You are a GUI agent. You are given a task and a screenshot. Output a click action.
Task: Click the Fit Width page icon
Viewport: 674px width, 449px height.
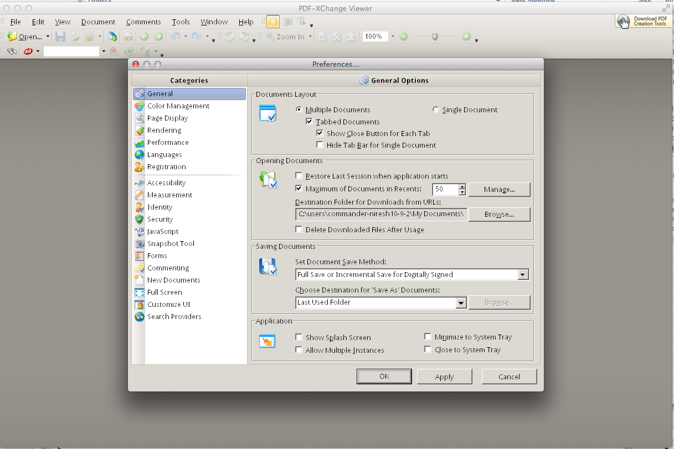(x=351, y=36)
